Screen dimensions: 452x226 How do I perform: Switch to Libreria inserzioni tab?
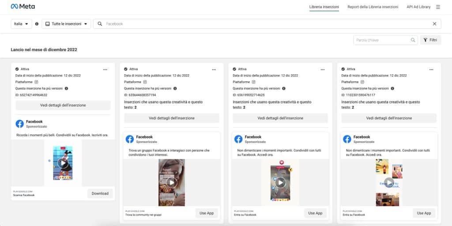click(324, 7)
